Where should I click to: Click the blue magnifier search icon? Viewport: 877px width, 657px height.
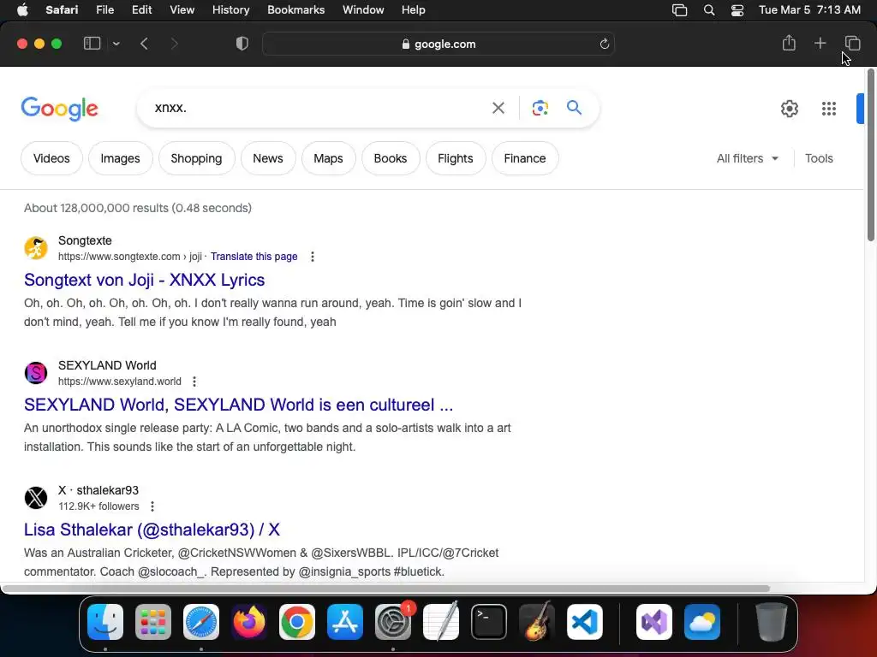574,107
